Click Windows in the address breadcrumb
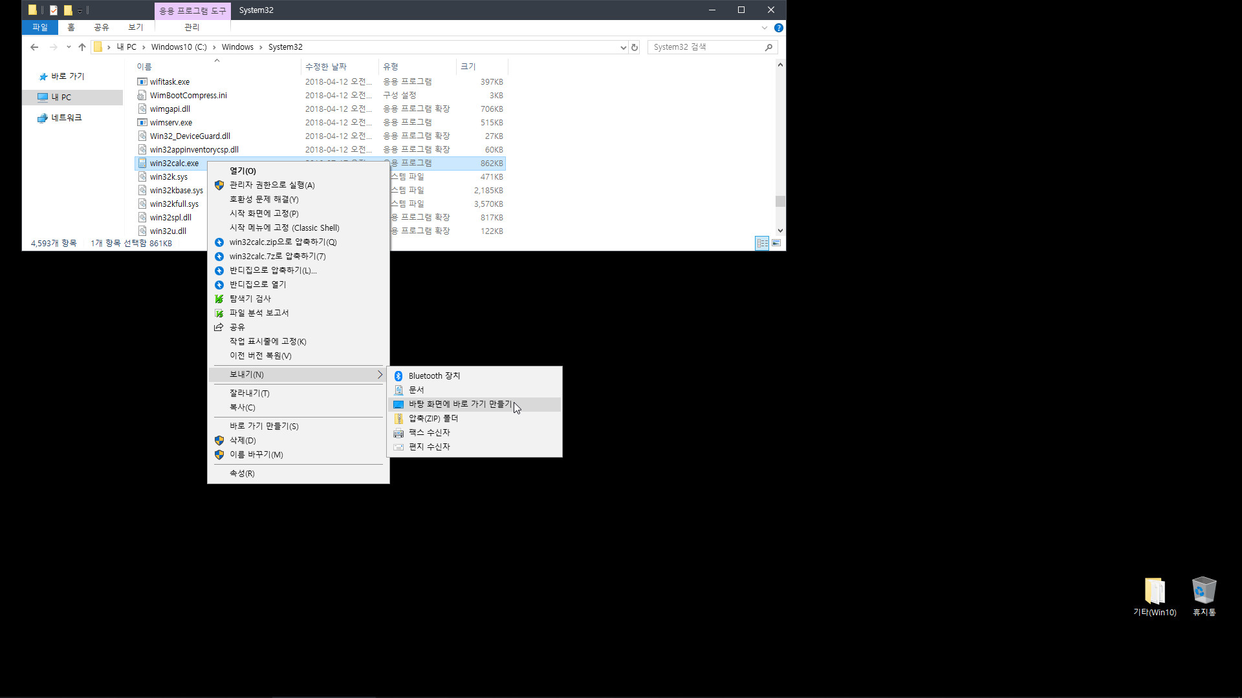1242x698 pixels. pyautogui.click(x=237, y=47)
